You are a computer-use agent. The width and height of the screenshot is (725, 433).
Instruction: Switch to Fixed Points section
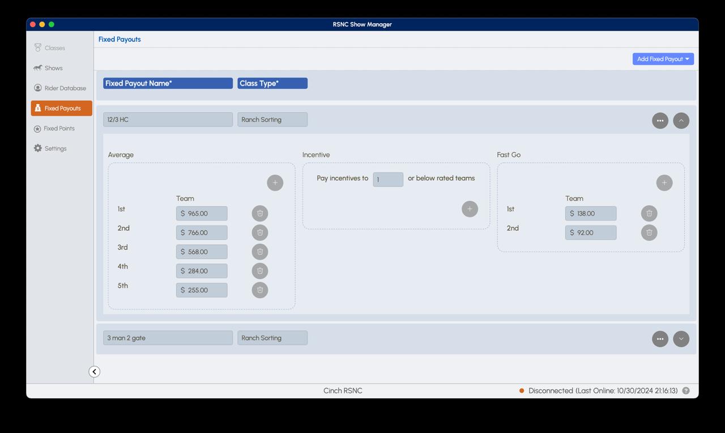[x=59, y=129]
